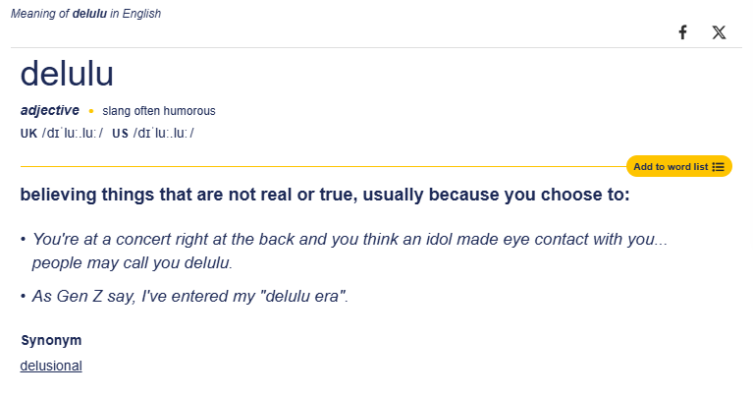Click the US pronunciation label
The image size is (753, 396).
[120, 134]
